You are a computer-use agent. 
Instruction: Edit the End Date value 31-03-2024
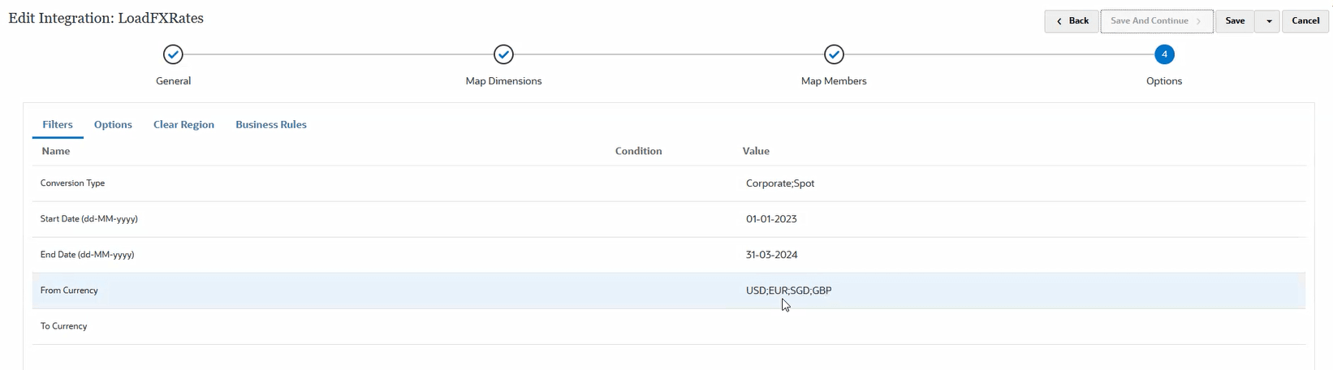772,255
